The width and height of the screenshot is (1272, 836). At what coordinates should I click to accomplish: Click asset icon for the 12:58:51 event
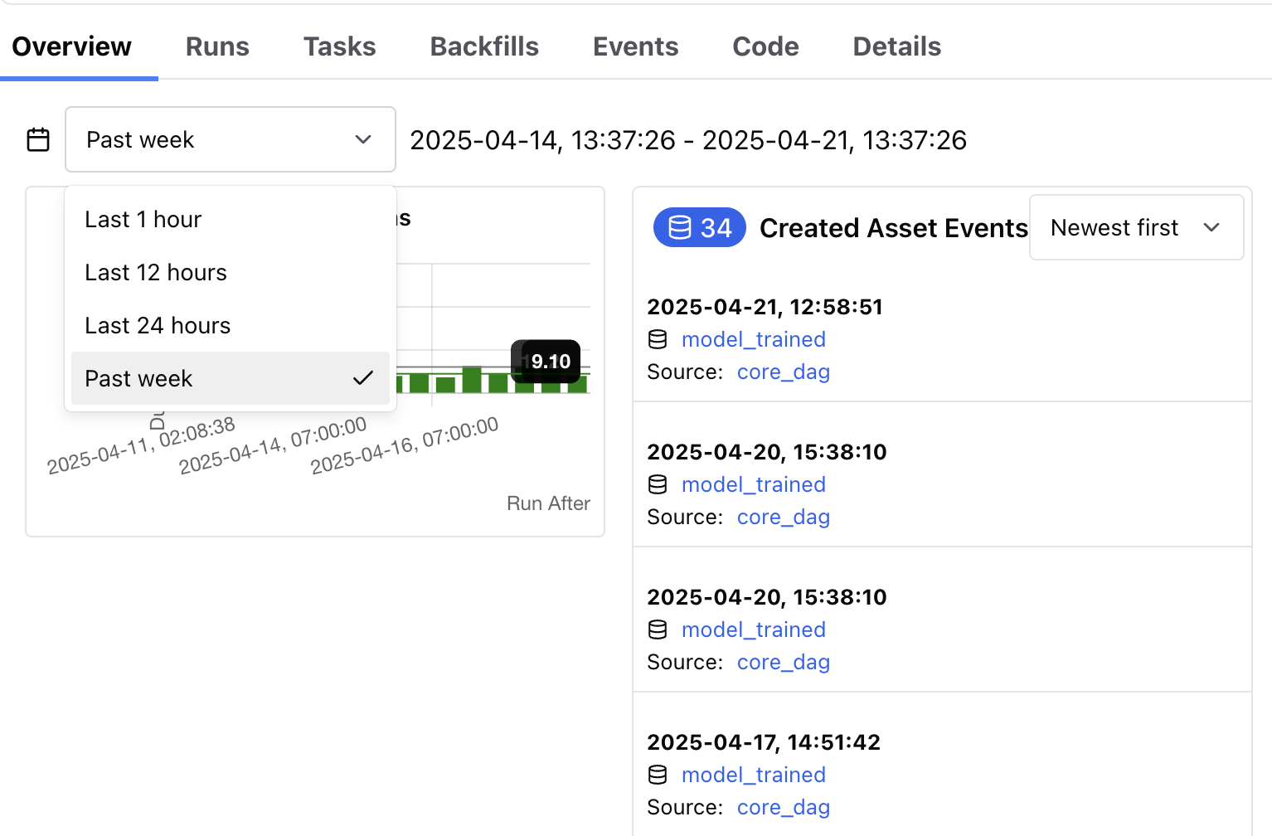(x=658, y=339)
